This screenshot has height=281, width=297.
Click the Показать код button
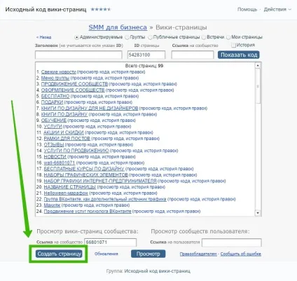click(239, 55)
